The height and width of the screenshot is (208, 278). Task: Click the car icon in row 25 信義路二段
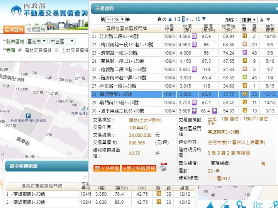tap(194, 69)
